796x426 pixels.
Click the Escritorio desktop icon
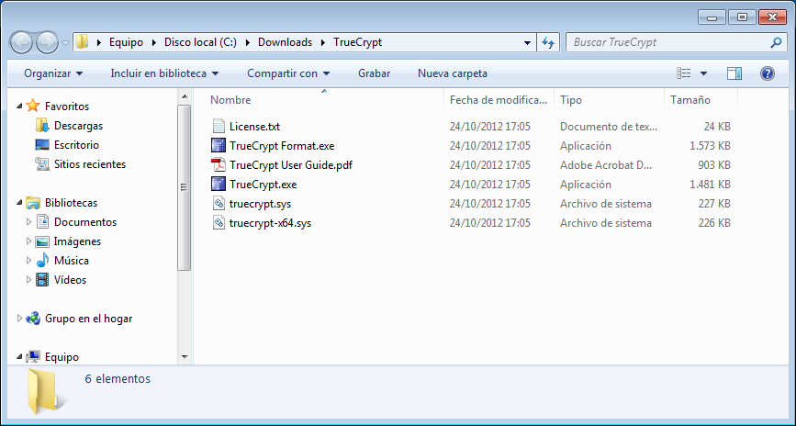click(42, 144)
